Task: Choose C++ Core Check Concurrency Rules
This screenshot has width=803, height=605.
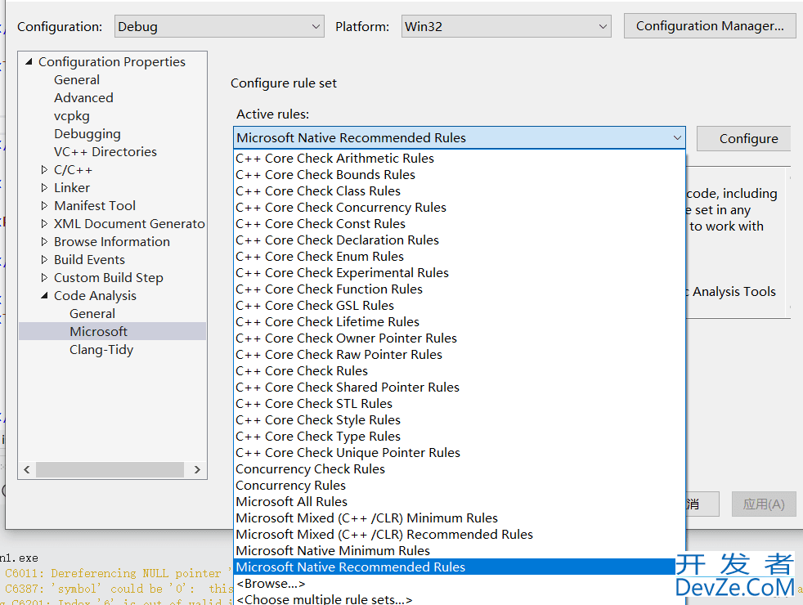Action: pos(459,208)
